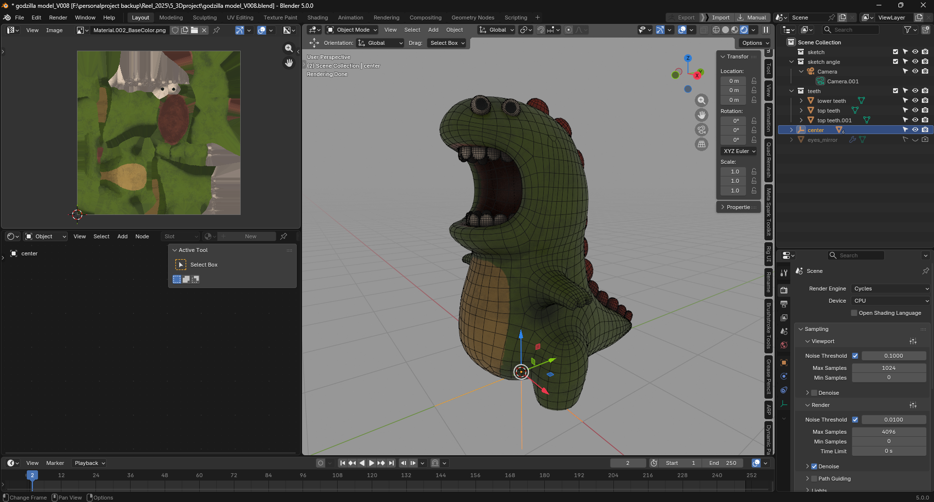934x502 pixels.
Task: Pause the viewport render preview
Action: click(x=766, y=30)
